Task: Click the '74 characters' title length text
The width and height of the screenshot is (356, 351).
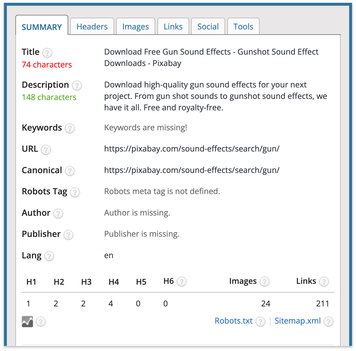Action: [x=47, y=65]
